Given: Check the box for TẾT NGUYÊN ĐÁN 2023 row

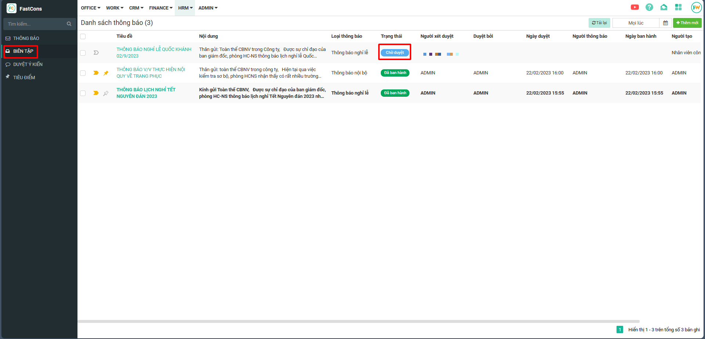Looking at the screenshot, I should click(x=83, y=93).
